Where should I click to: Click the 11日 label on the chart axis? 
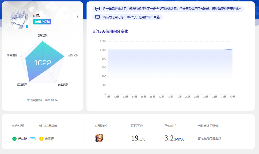(x=108, y=97)
